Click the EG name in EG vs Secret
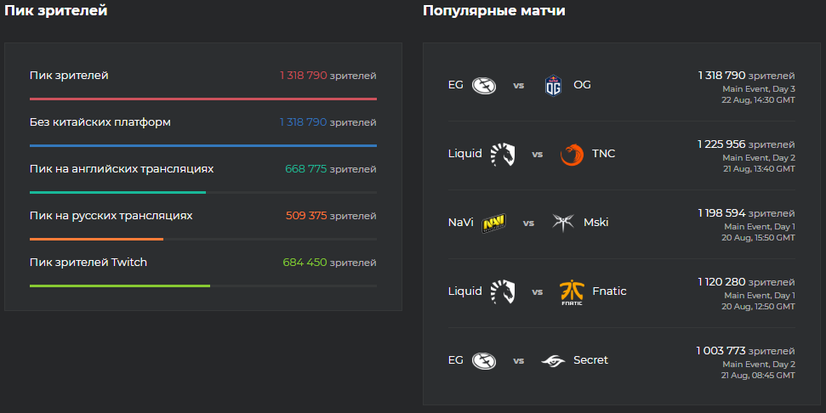Image resolution: width=826 pixels, height=413 pixels. tap(456, 360)
